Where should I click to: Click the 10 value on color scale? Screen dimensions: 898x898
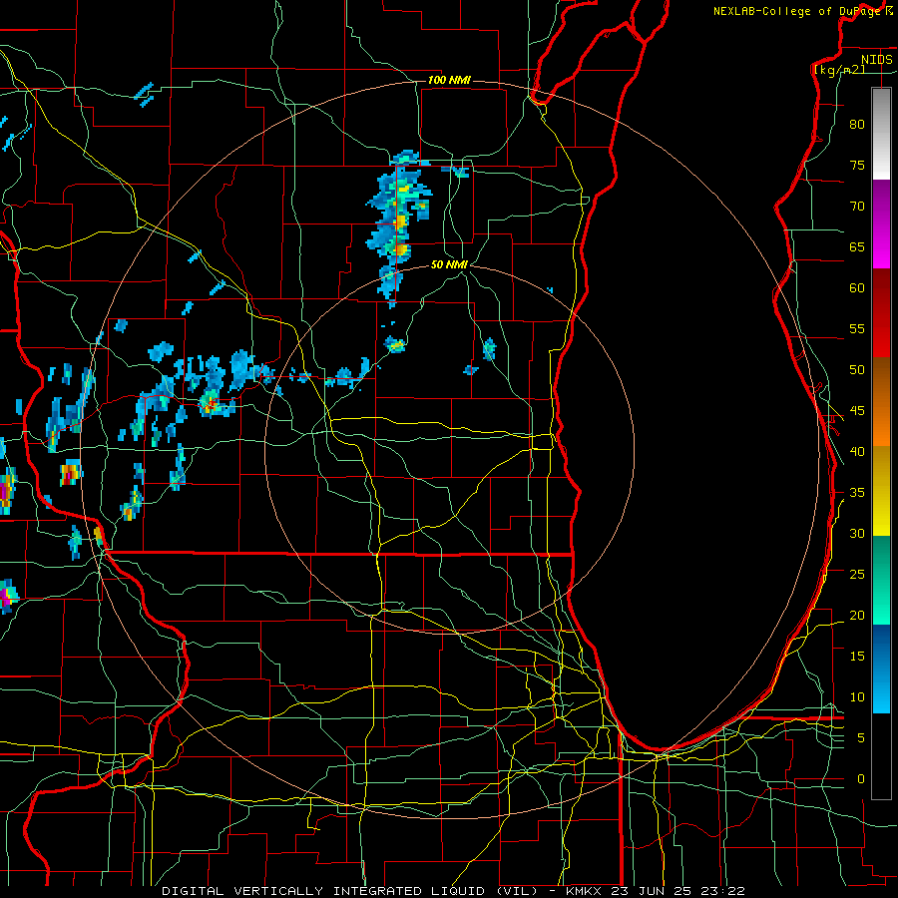tap(857, 697)
